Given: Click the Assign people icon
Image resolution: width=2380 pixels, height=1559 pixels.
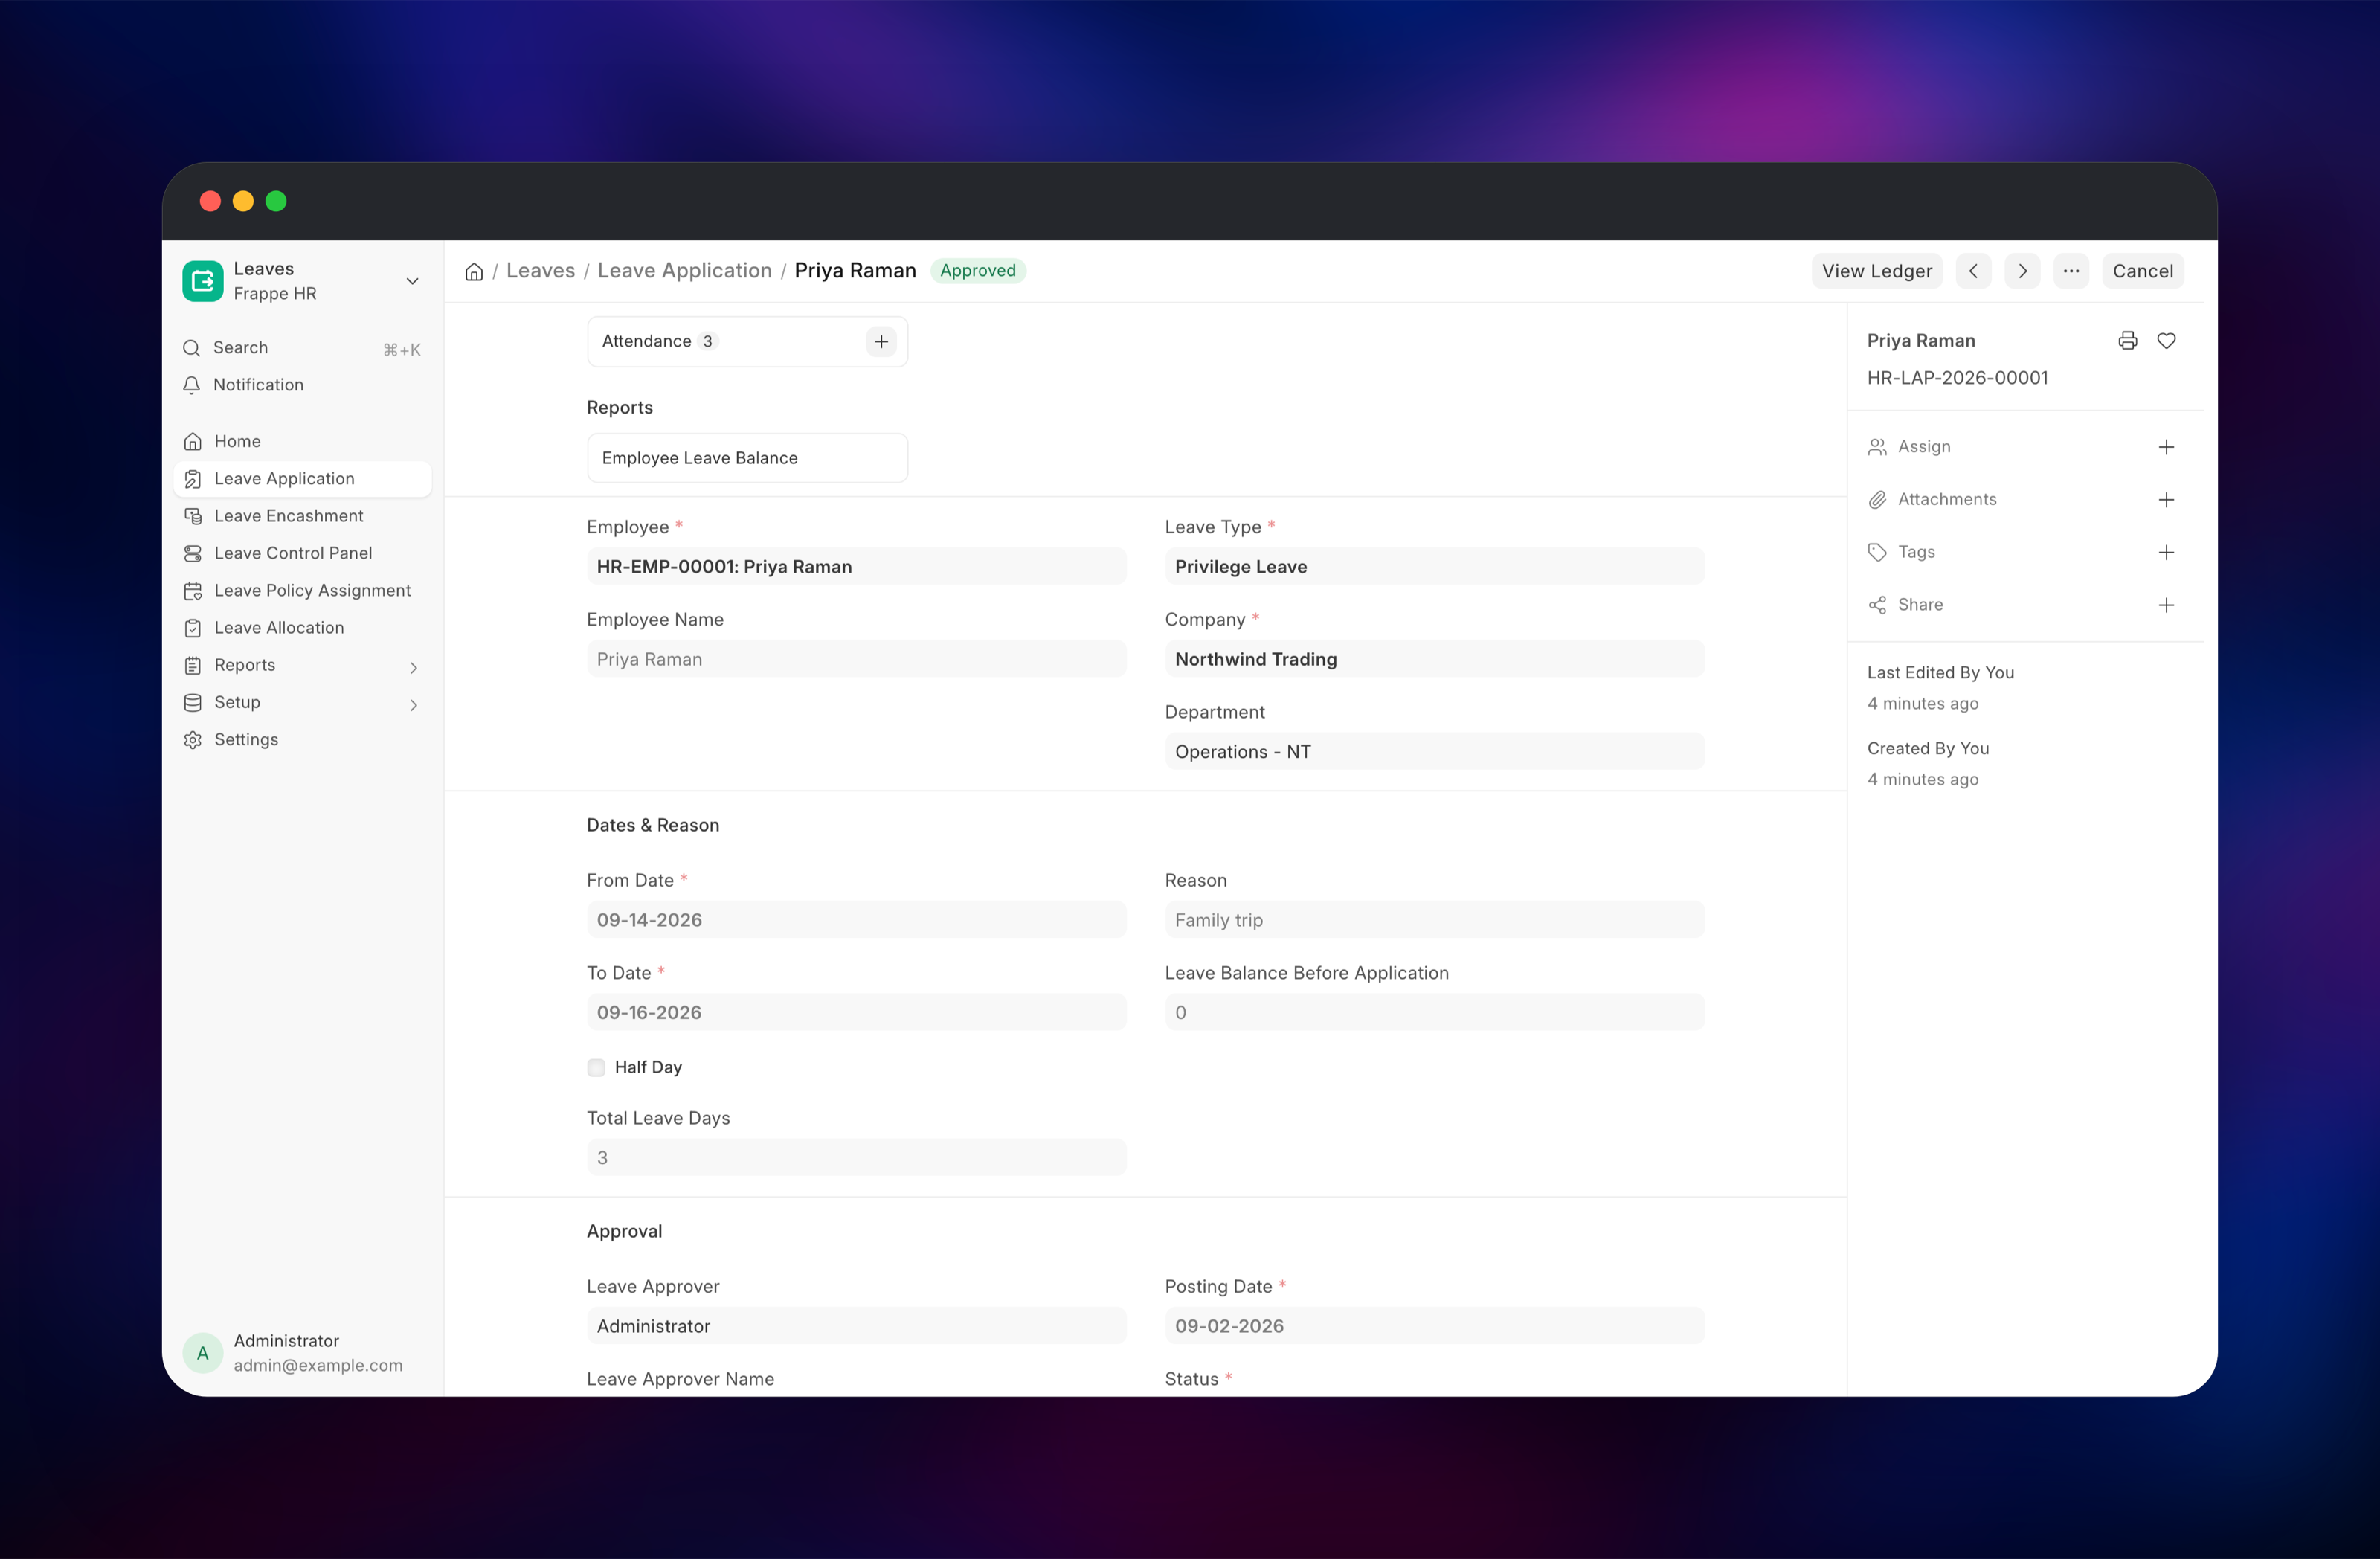Looking at the screenshot, I should click(1877, 447).
